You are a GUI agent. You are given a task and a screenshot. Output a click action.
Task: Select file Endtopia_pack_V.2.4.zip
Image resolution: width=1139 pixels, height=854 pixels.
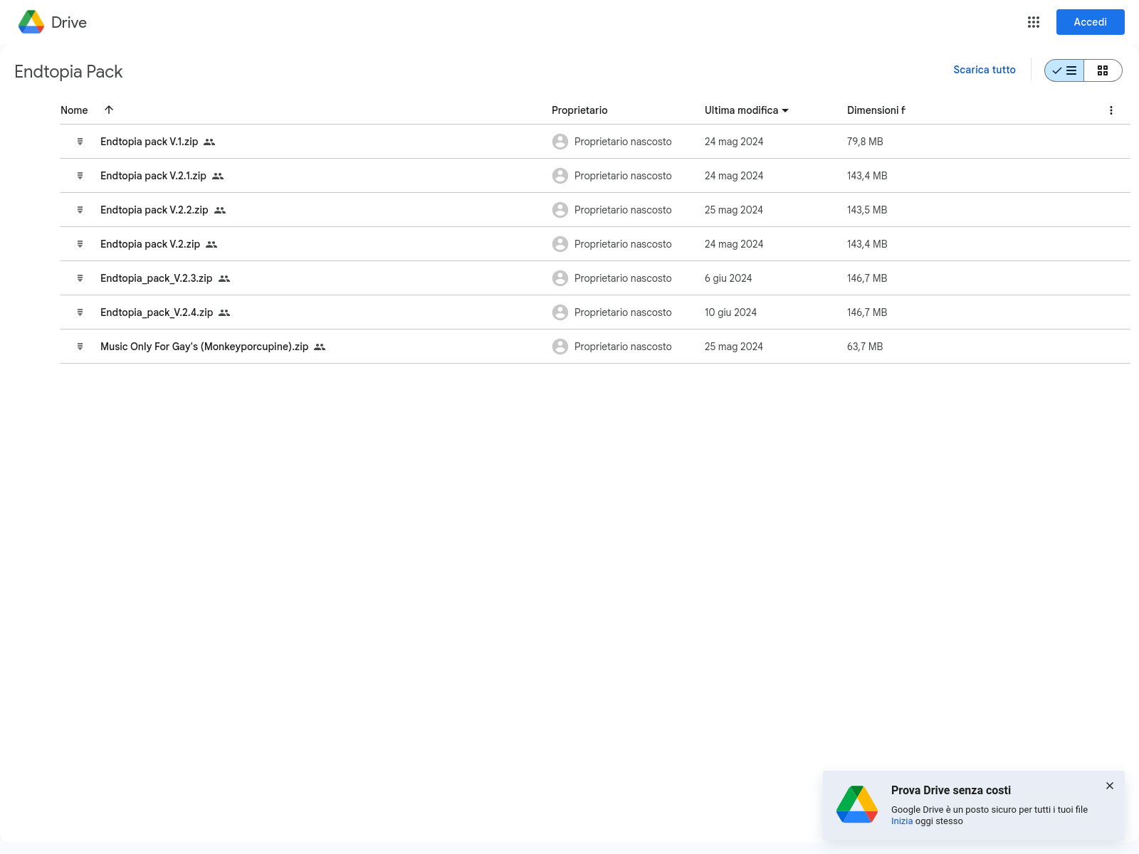coord(595,312)
